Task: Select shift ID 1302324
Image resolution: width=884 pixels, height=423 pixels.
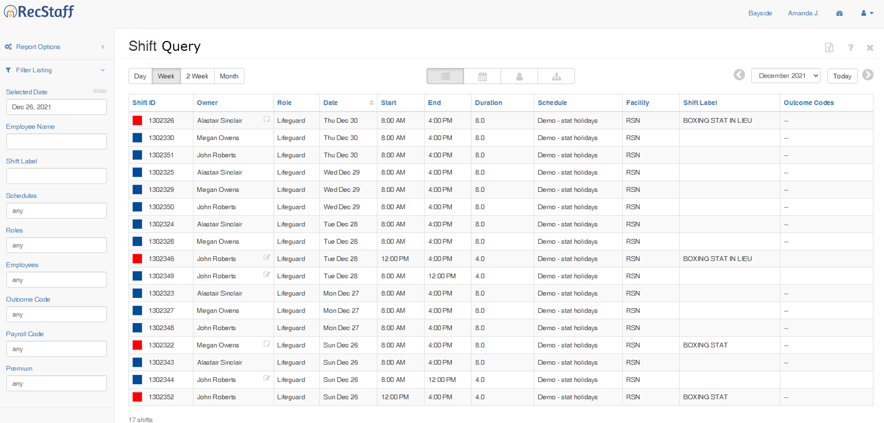Action: point(162,224)
